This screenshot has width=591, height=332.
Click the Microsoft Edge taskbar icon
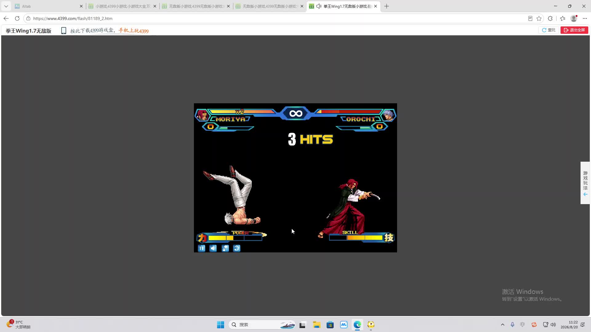pyautogui.click(x=357, y=325)
